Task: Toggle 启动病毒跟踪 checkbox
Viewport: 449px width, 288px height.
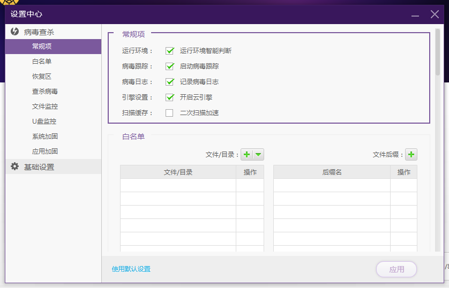Action: click(169, 66)
